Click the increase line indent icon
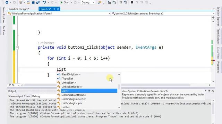 [x=114, y=2]
